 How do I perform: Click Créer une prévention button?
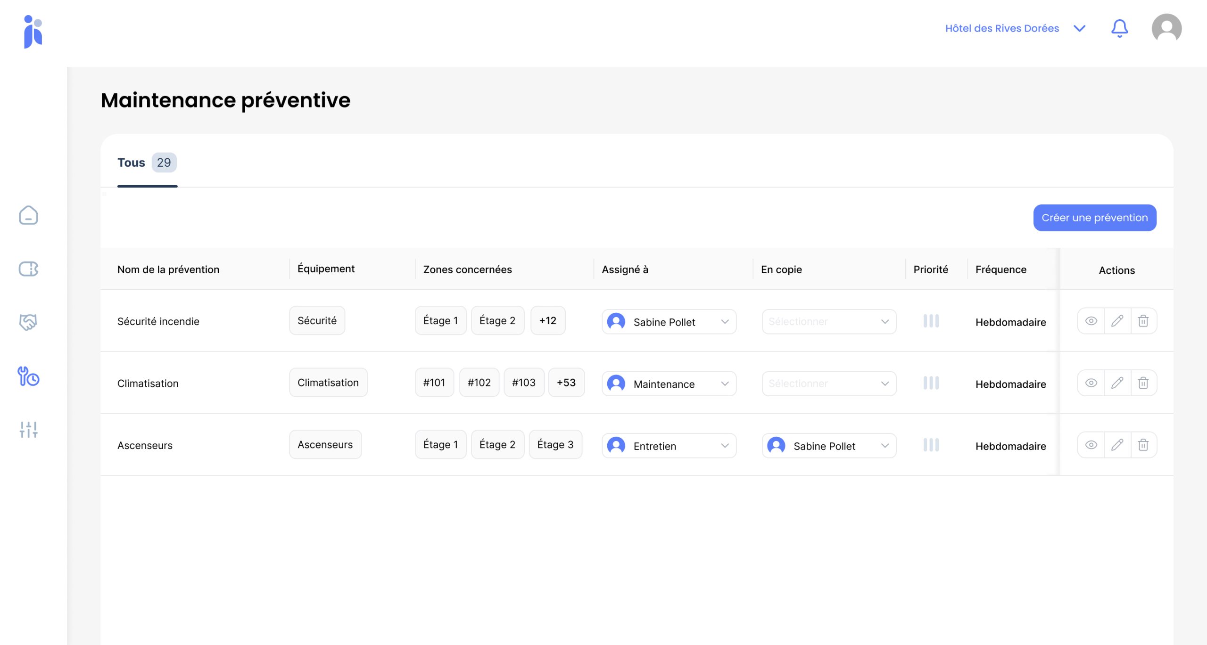tap(1094, 218)
